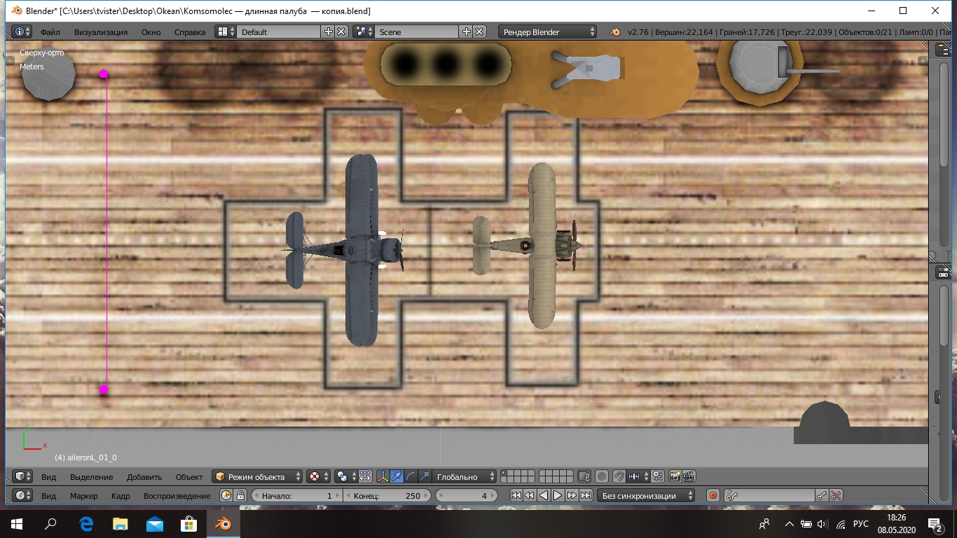Image resolution: width=957 pixels, height=538 pixels.
Task: Open the 3D viewport editor type selector
Action: coord(22,476)
